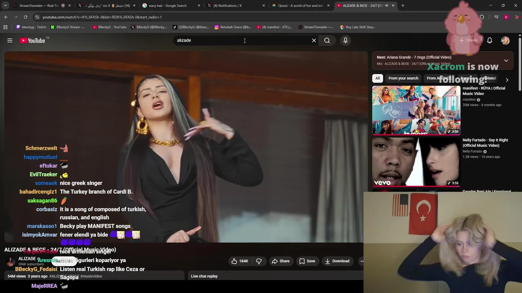Click the page vertical scrollbar
Viewport: 522px width, 293px height.
(520, 63)
